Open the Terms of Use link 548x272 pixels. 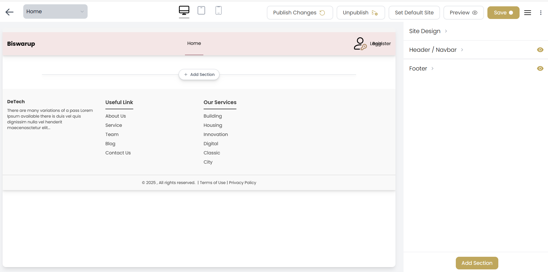coord(212,183)
